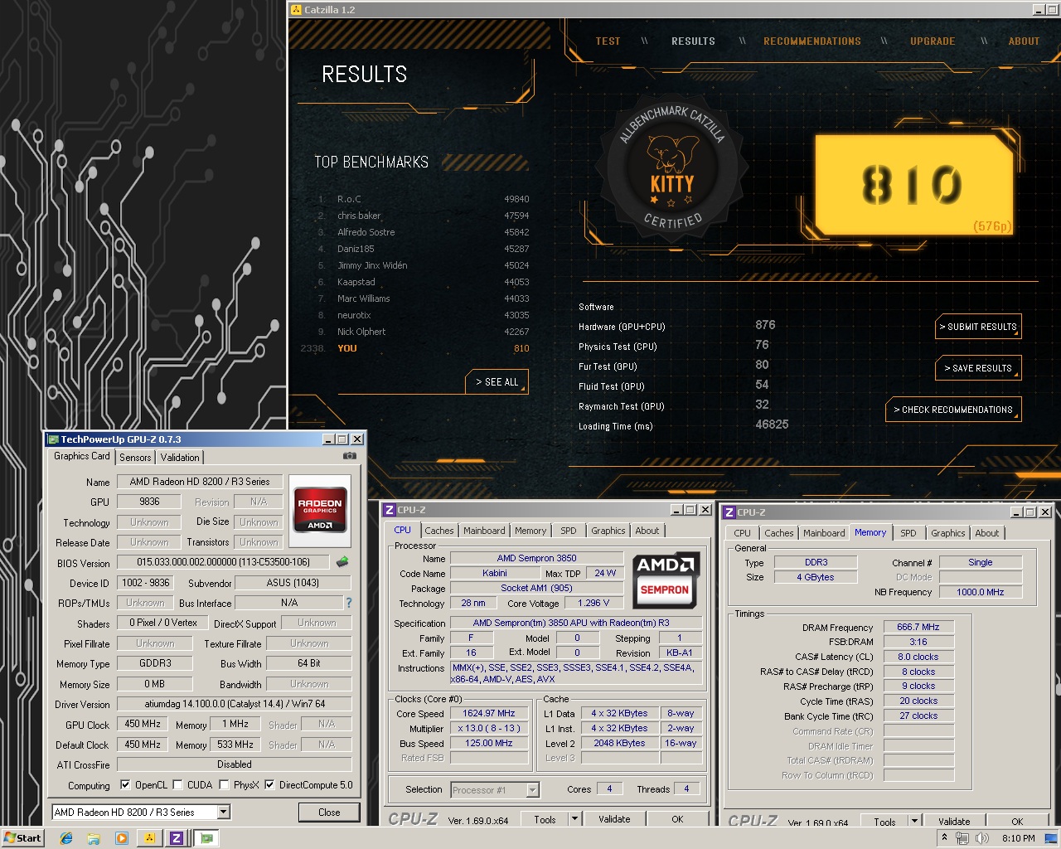The width and height of the screenshot is (1061, 849).
Task: Click the volume speaker tray icon
Action: [982, 838]
